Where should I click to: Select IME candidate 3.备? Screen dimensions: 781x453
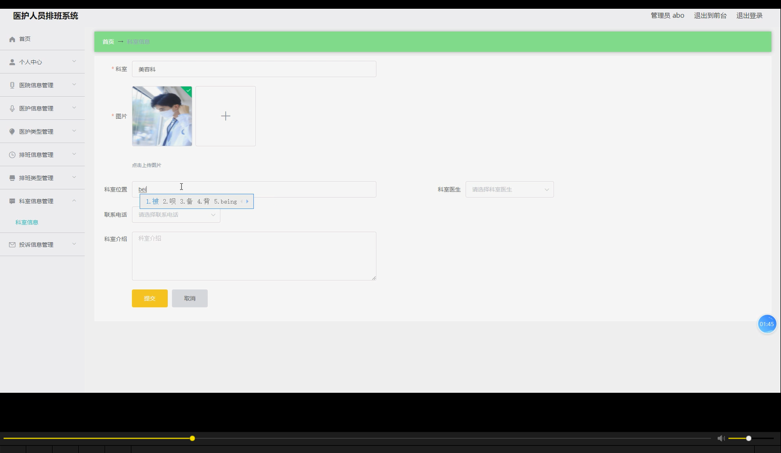point(186,201)
